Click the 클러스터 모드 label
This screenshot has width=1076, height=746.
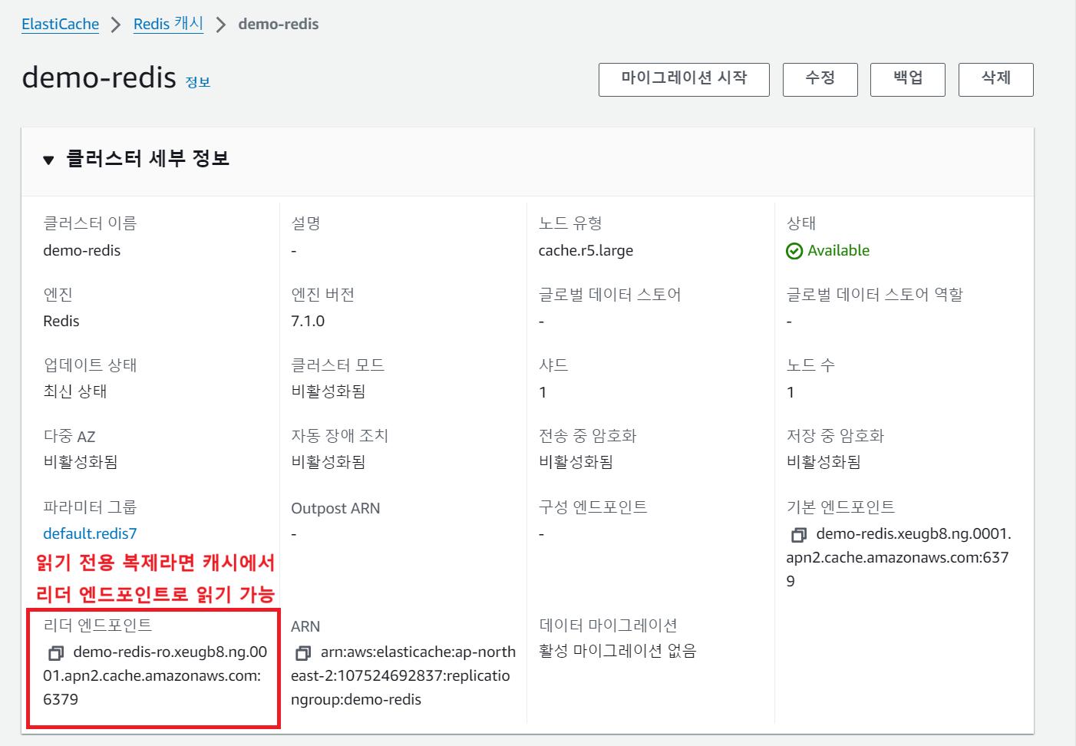(338, 365)
